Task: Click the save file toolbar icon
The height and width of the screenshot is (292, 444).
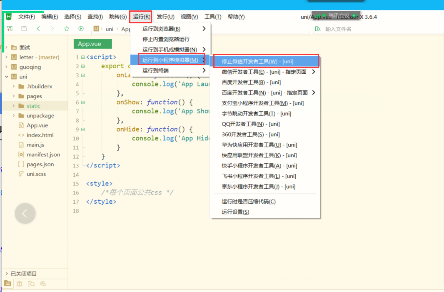Action: coord(24,29)
